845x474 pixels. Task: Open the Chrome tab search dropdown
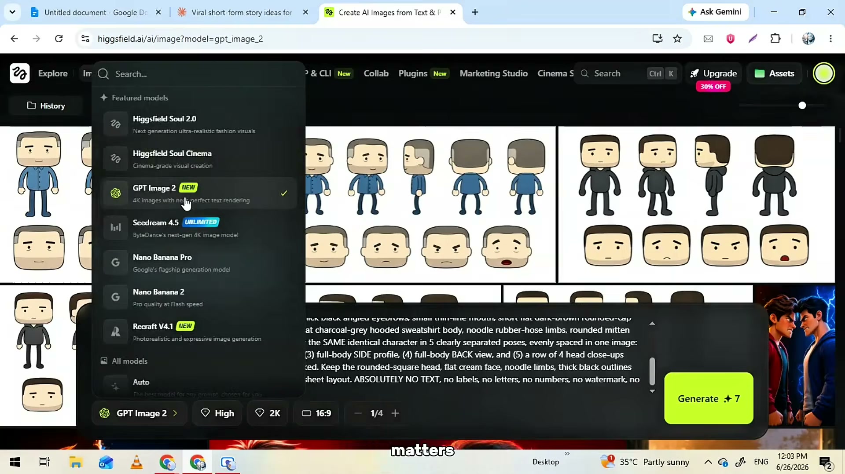point(12,12)
